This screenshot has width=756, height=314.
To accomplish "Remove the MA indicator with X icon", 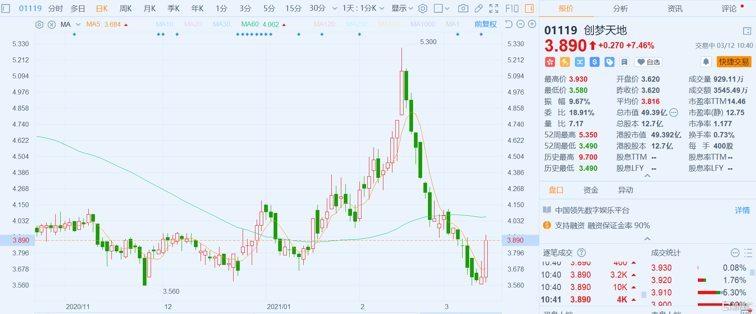I will (52, 25).
